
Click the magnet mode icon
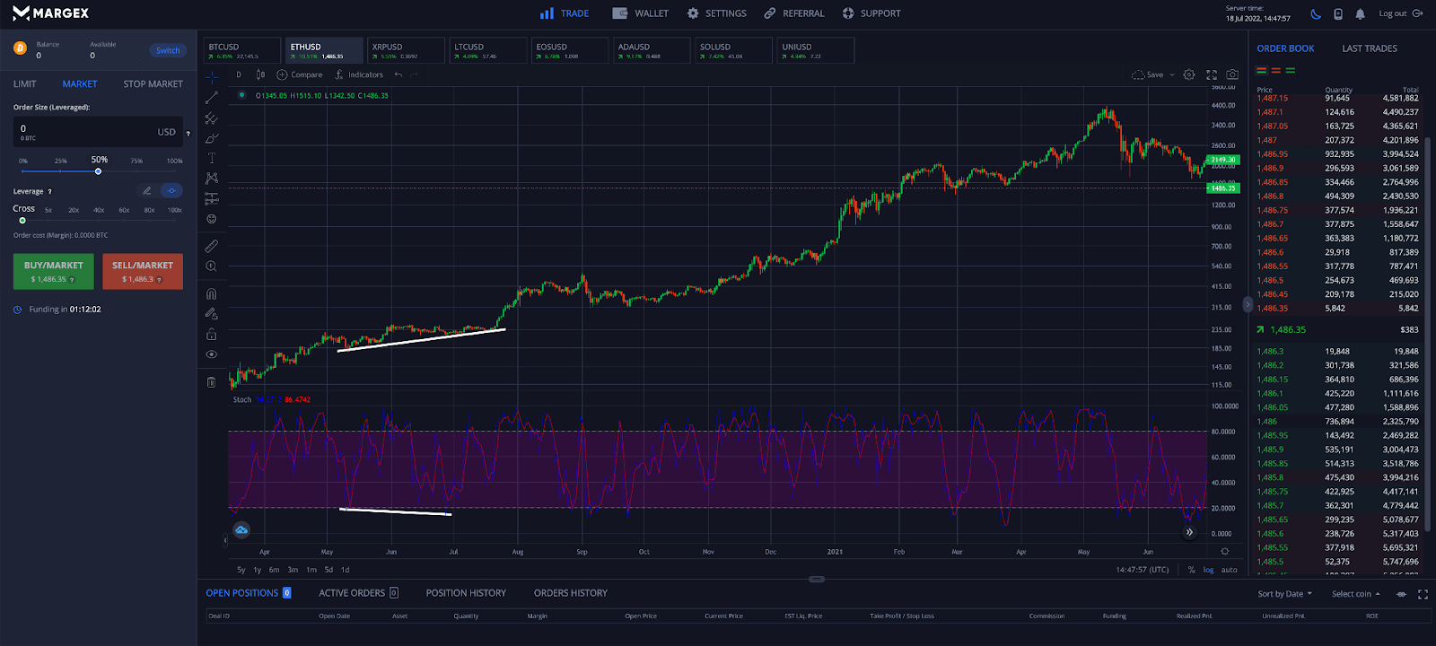click(x=212, y=293)
